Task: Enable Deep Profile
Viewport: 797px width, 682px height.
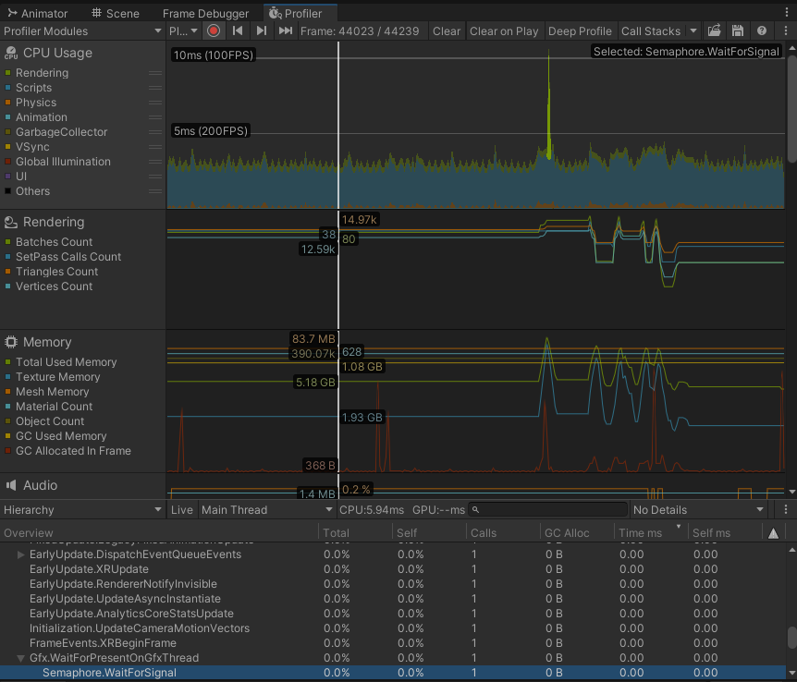Action: tap(580, 30)
